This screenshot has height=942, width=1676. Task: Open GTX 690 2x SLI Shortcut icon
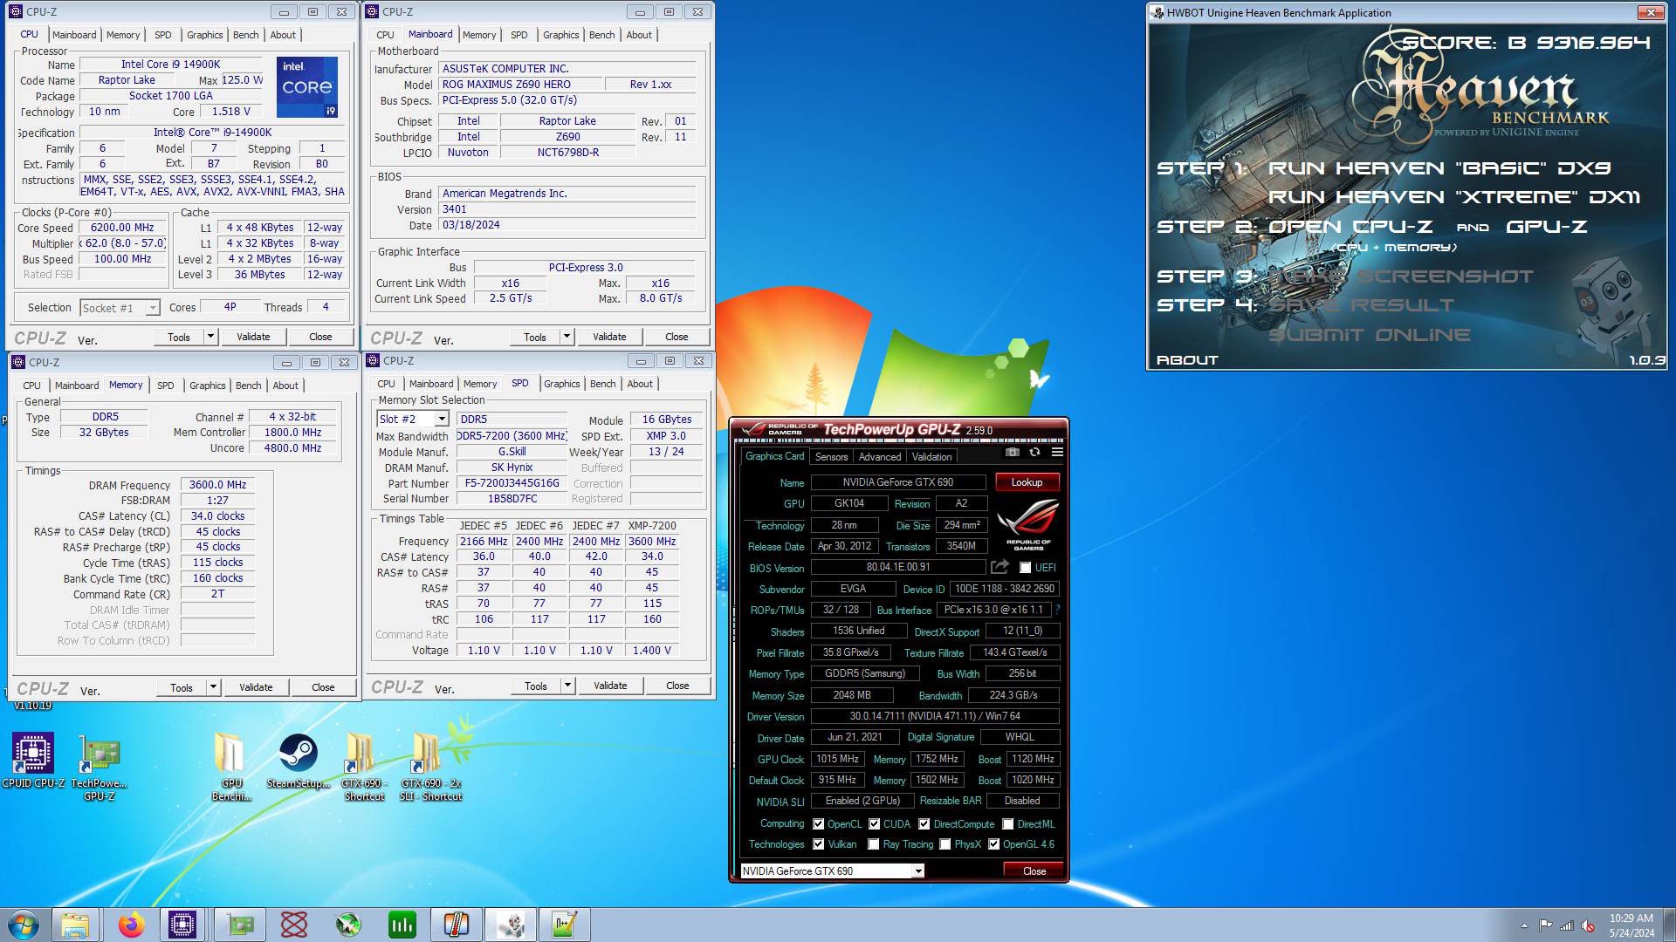point(430,767)
